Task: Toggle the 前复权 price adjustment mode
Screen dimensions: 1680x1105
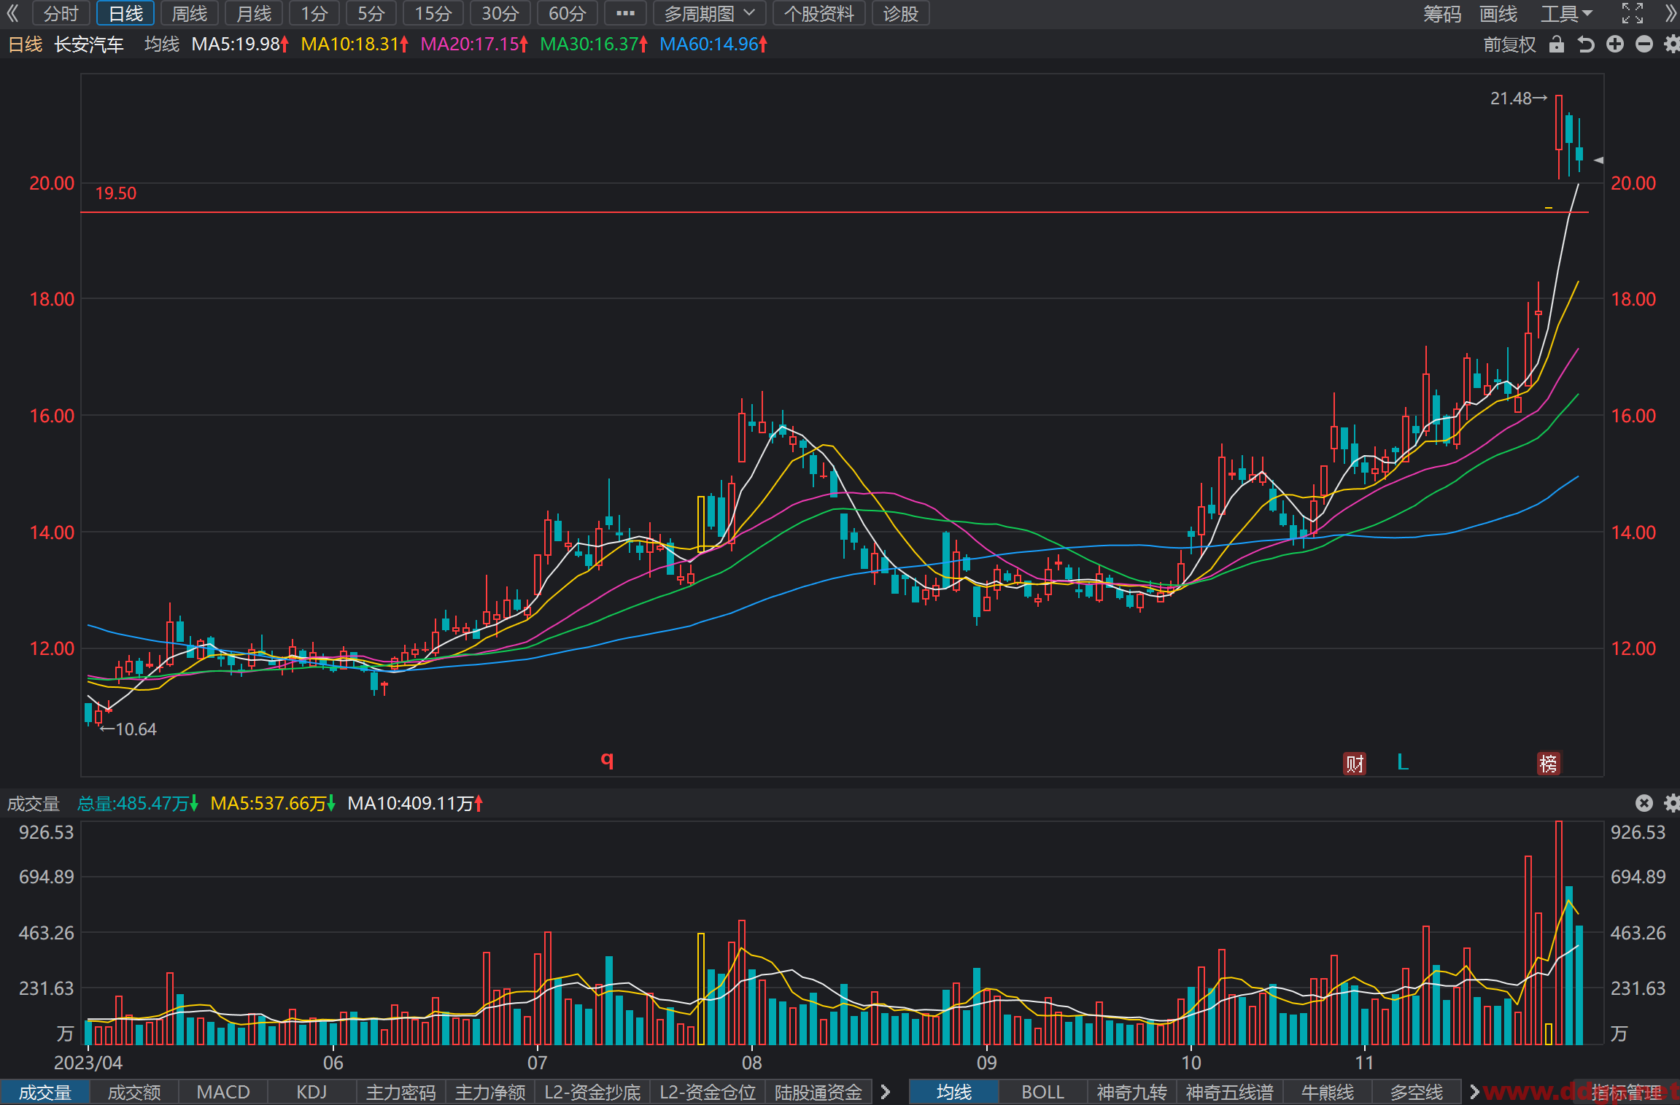Action: pyautogui.click(x=1509, y=44)
